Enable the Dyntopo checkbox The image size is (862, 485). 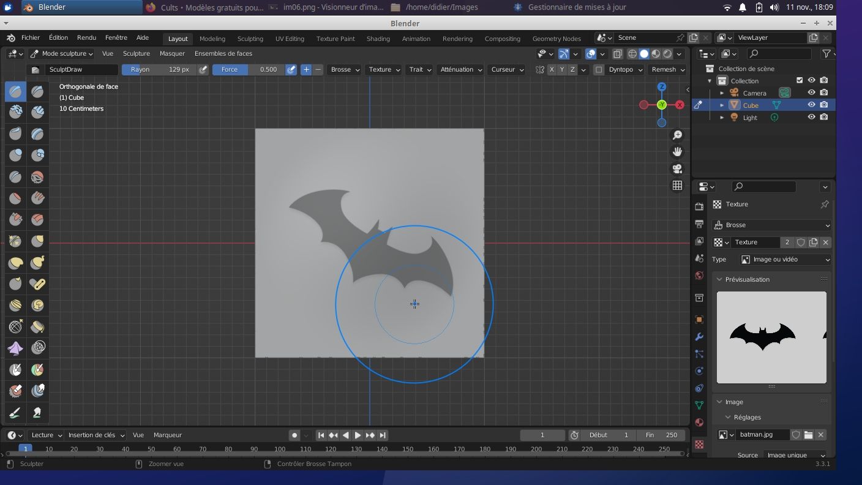[x=599, y=70]
